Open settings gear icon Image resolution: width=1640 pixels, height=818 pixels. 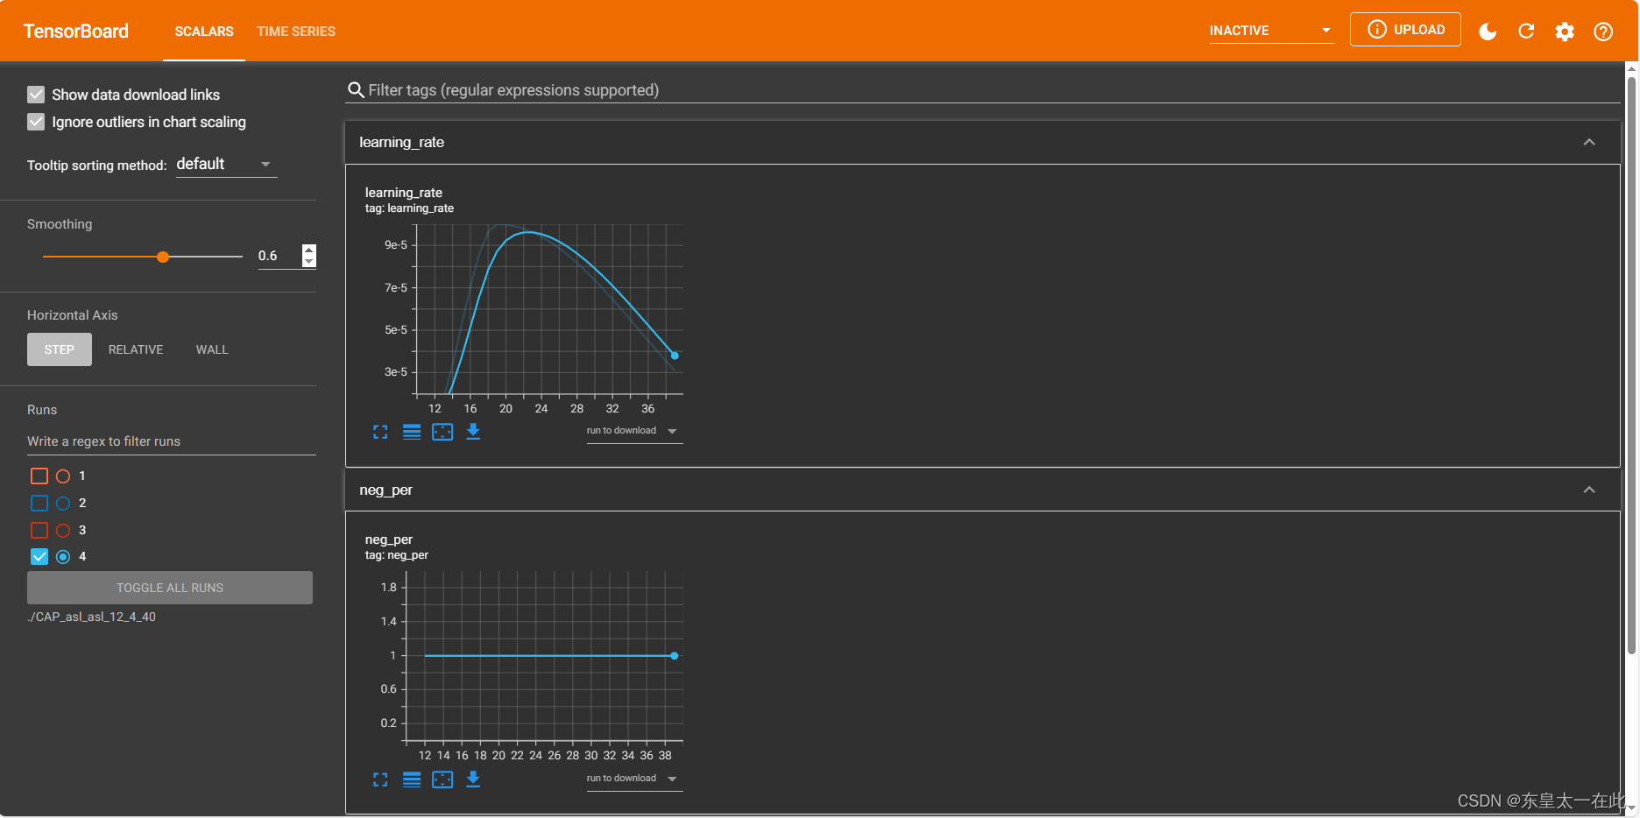(x=1565, y=32)
